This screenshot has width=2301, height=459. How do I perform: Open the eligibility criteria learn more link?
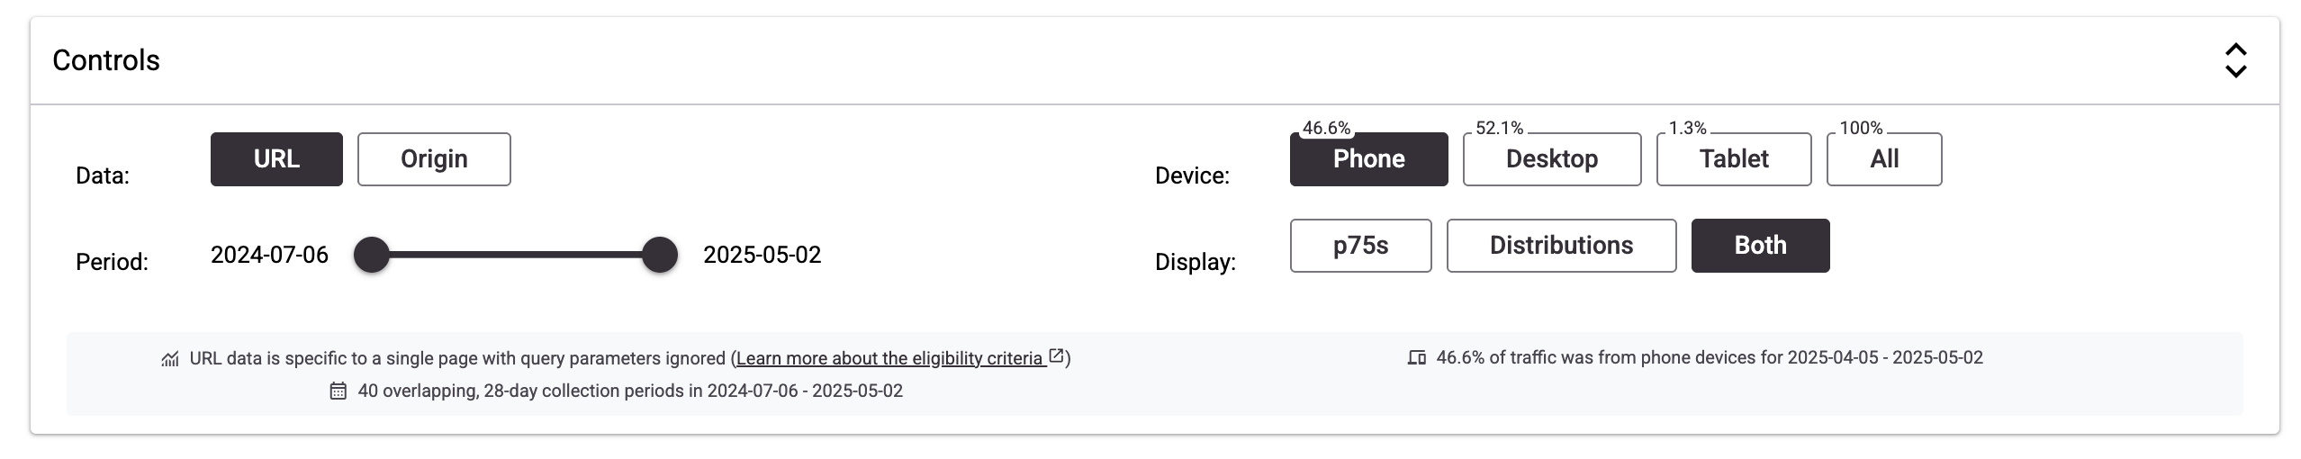pos(889,358)
